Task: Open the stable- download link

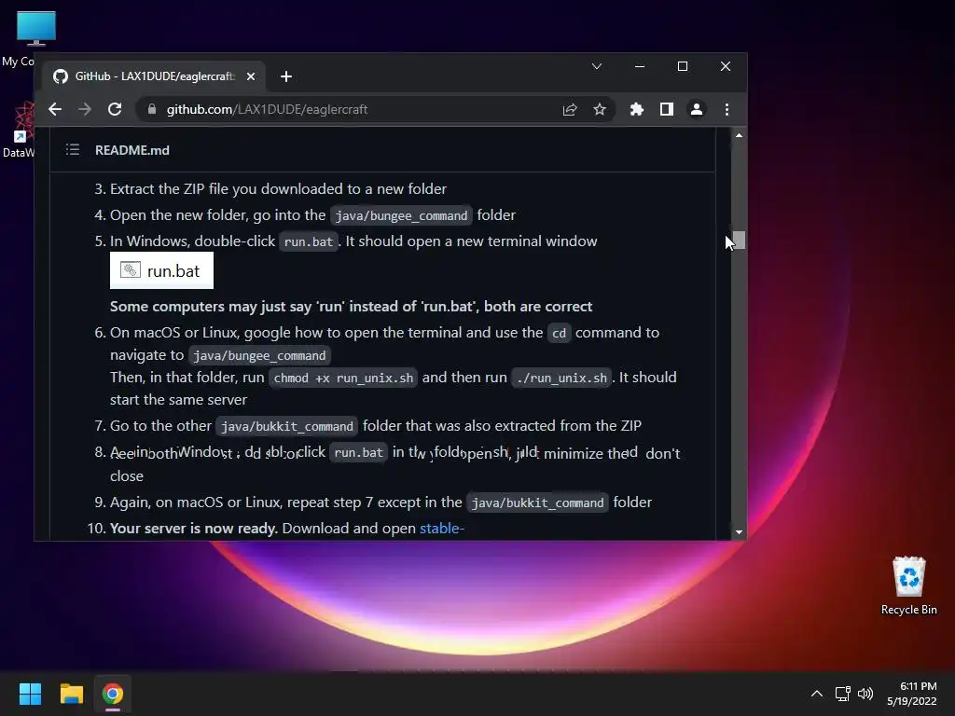Action: point(441,528)
